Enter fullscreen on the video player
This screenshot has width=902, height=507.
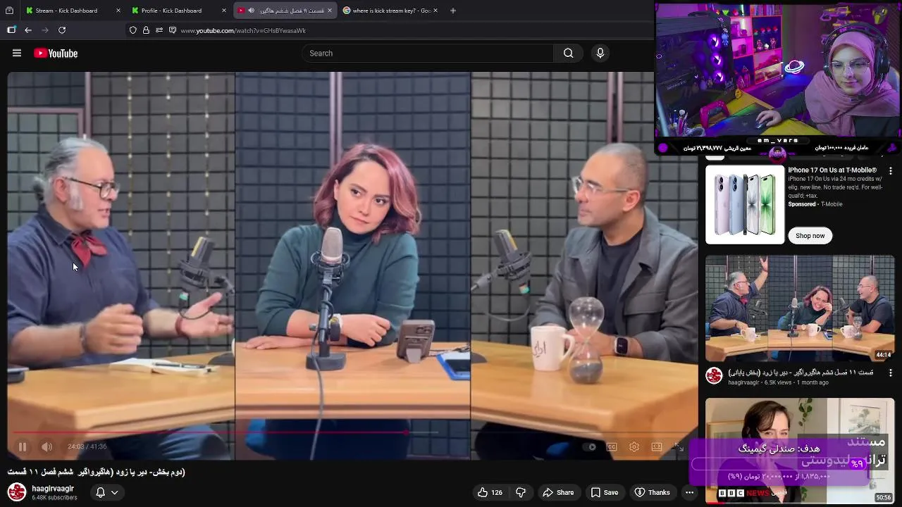point(679,447)
